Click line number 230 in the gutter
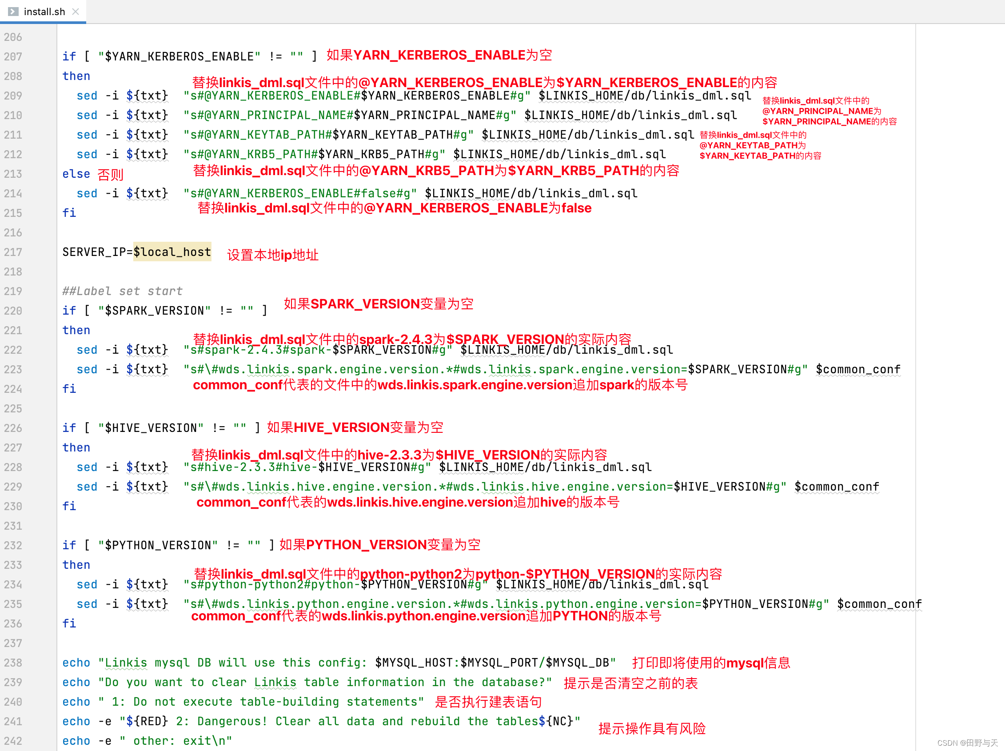This screenshot has height=751, width=1005. pos(13,506)
